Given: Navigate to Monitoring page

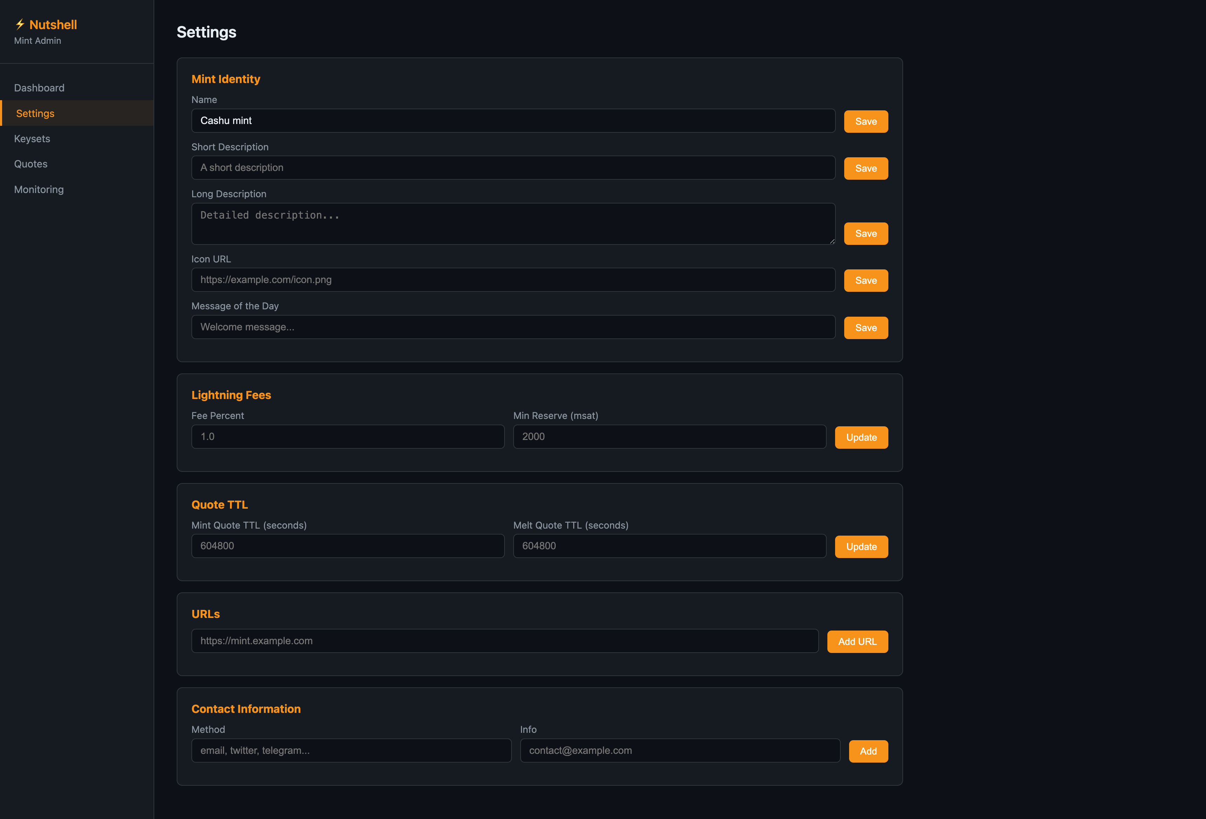Looking at the screenshot, I should [x=39, y=189].
